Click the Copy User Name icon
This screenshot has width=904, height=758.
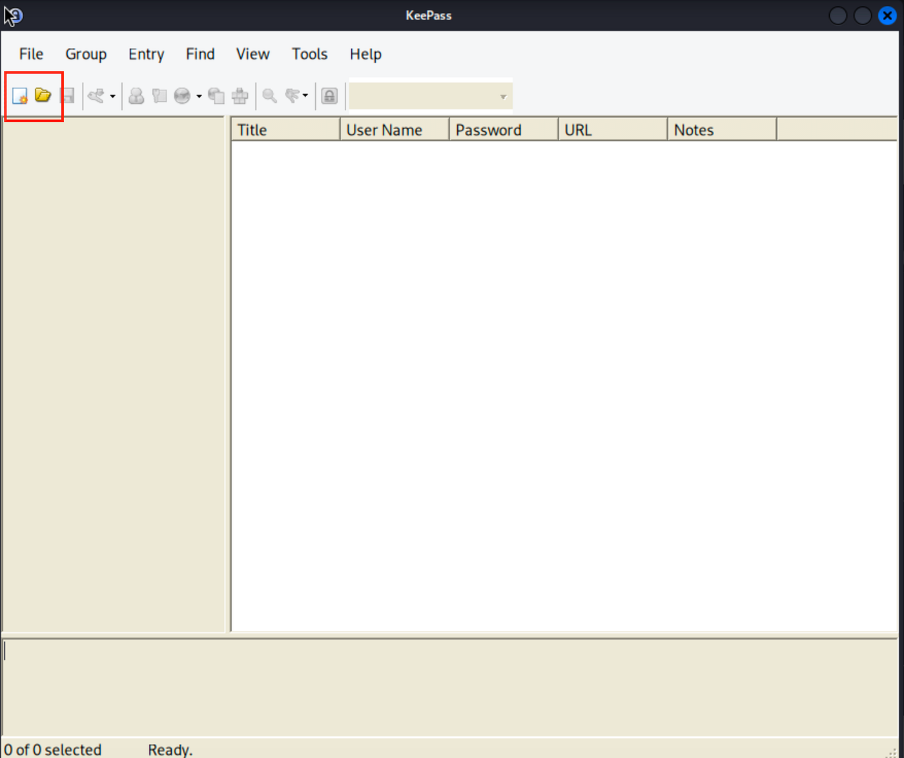click(136, 96)
